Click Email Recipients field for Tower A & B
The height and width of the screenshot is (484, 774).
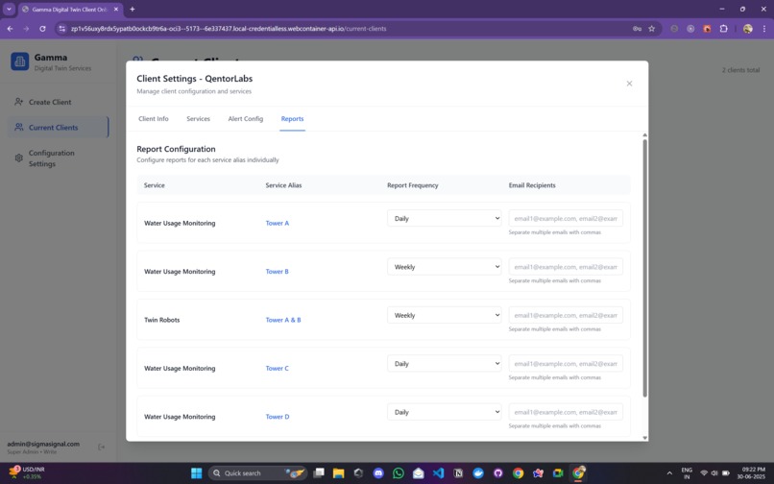566,315
